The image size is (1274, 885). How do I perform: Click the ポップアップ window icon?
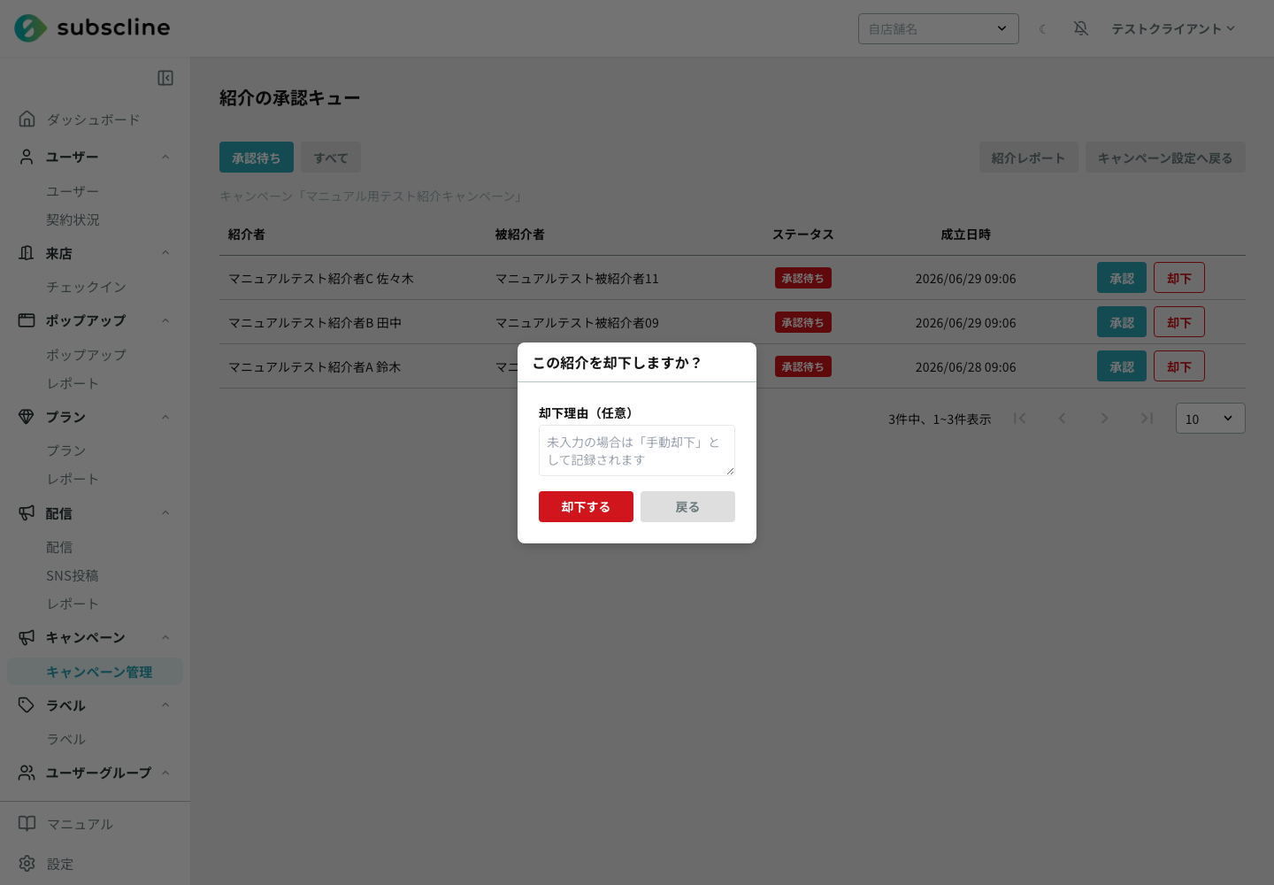click(27, 320)
